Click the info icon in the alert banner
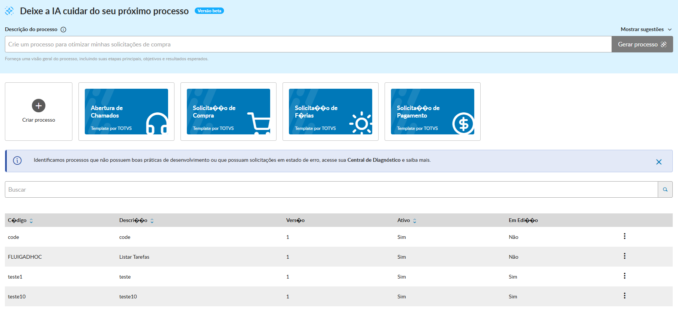Viewport: 678px width, 310px height. pos(17,161)
